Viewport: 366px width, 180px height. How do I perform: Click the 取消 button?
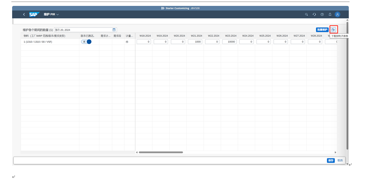(x=340, y=160)
